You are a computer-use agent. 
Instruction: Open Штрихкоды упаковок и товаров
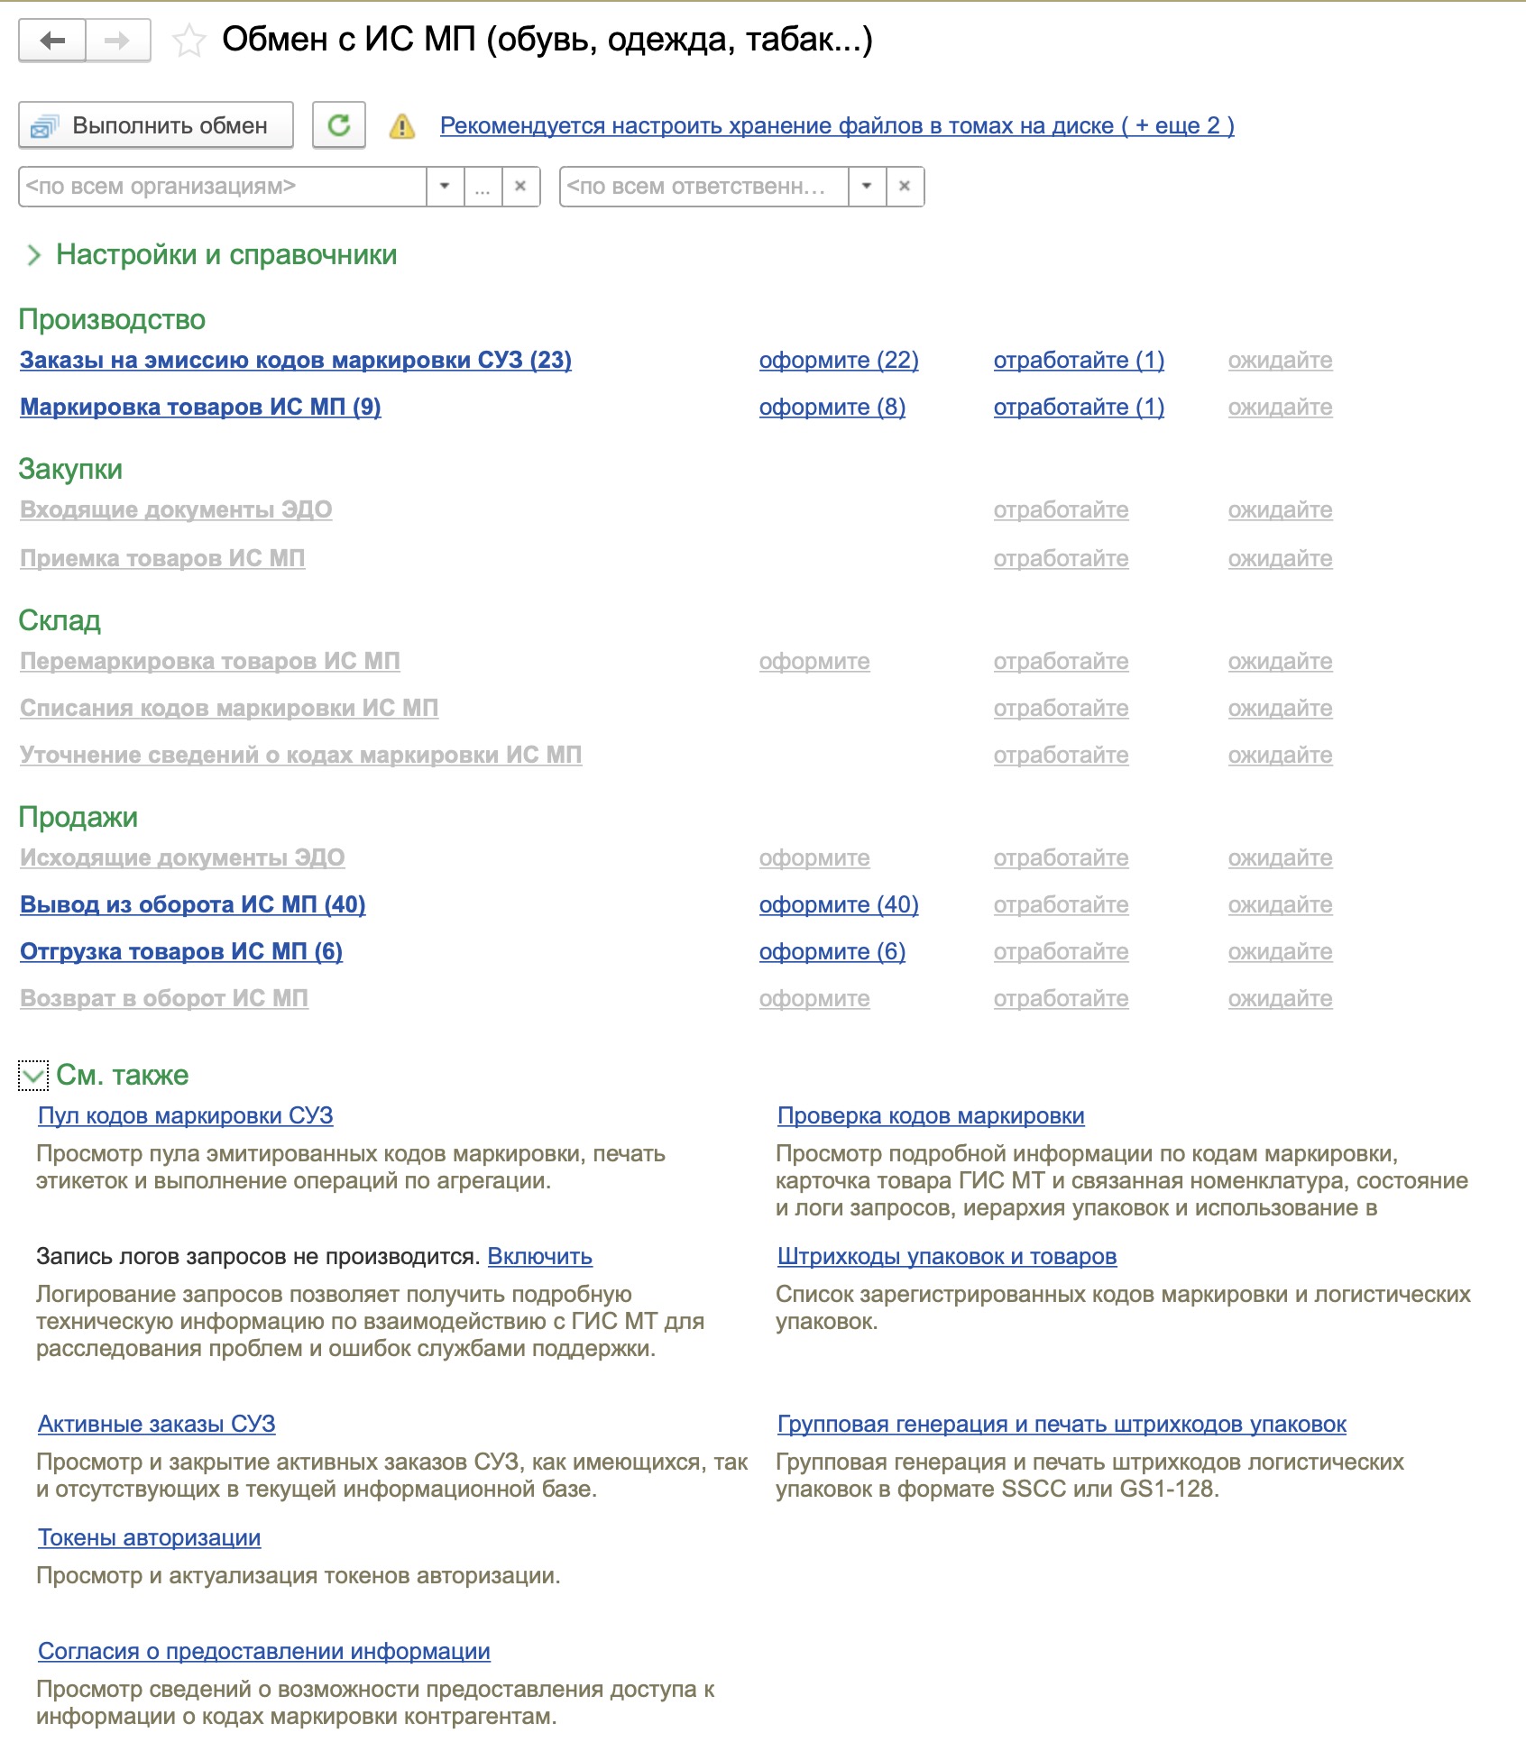click(947, 1257)
